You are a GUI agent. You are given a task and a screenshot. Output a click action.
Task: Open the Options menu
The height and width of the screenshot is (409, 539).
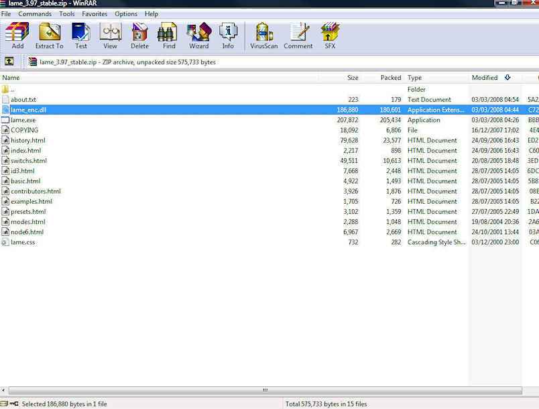pos(126,14)
